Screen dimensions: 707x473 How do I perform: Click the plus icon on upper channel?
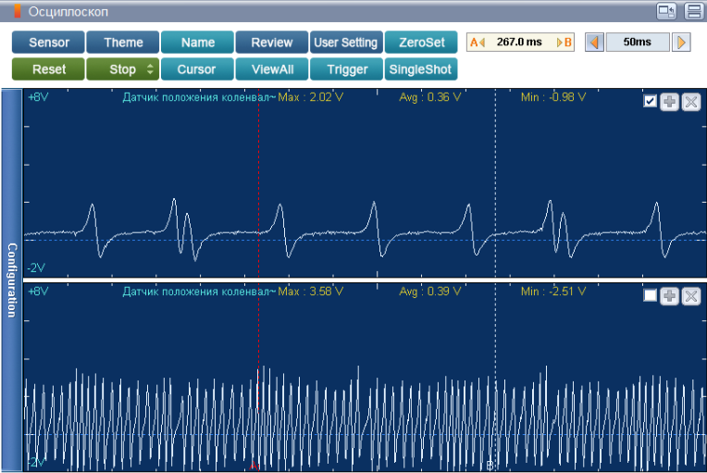tap(670, 102)
